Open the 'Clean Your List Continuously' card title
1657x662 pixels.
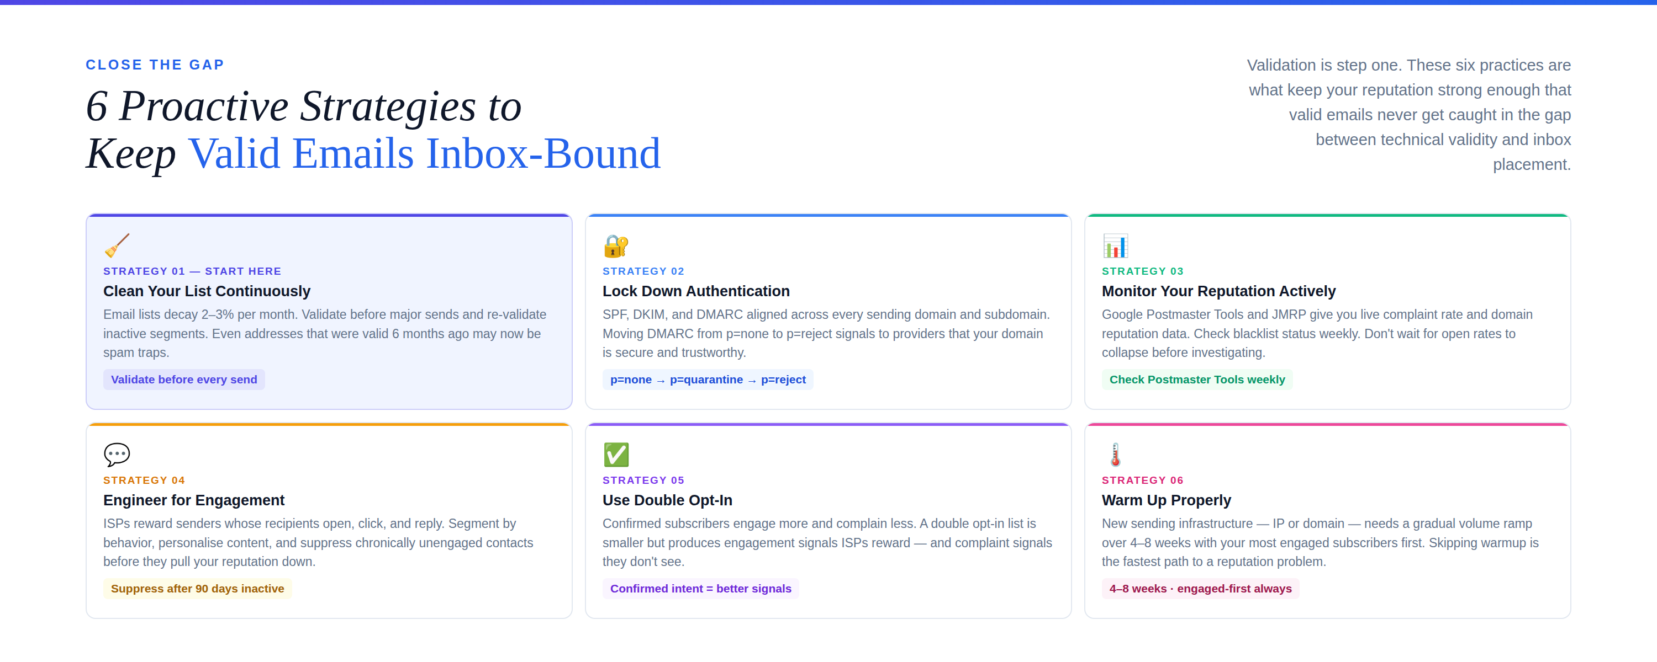[x=207, y=291]
